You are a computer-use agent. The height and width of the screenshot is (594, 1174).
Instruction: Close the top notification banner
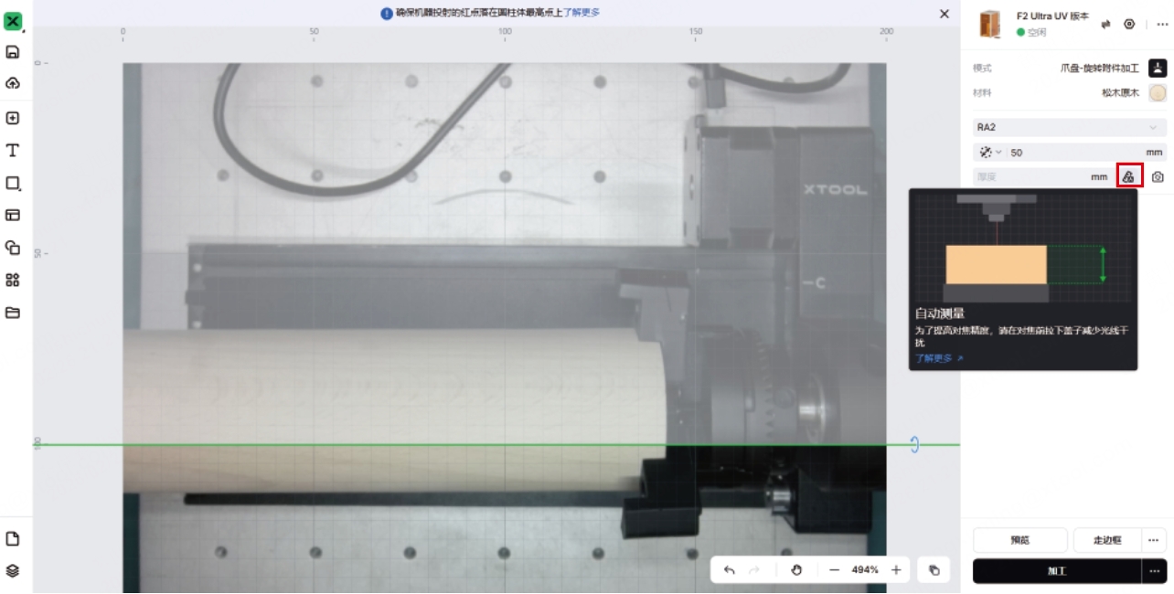coord(945,14)
